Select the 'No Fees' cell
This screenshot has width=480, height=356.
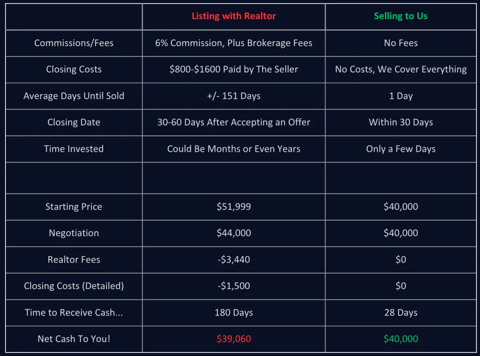coord(401,43)
